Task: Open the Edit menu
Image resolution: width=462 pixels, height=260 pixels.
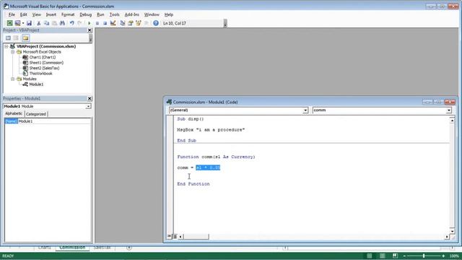Action: tap(24, 14)
